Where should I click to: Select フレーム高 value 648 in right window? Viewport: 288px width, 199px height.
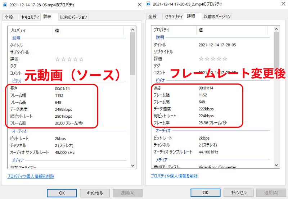coord(202,102)
